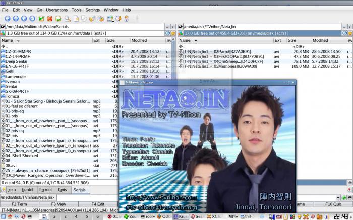
Task: Open the Tools menu
Action: tap(76, 10)
